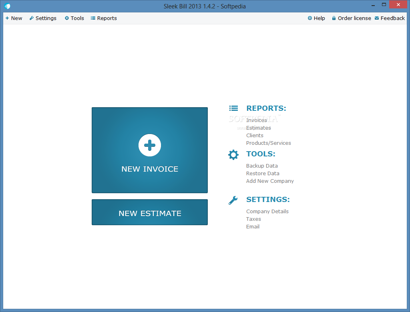410x312 pixels.
Task: Close the Sleek Bill window
Action: pos(398,5)
